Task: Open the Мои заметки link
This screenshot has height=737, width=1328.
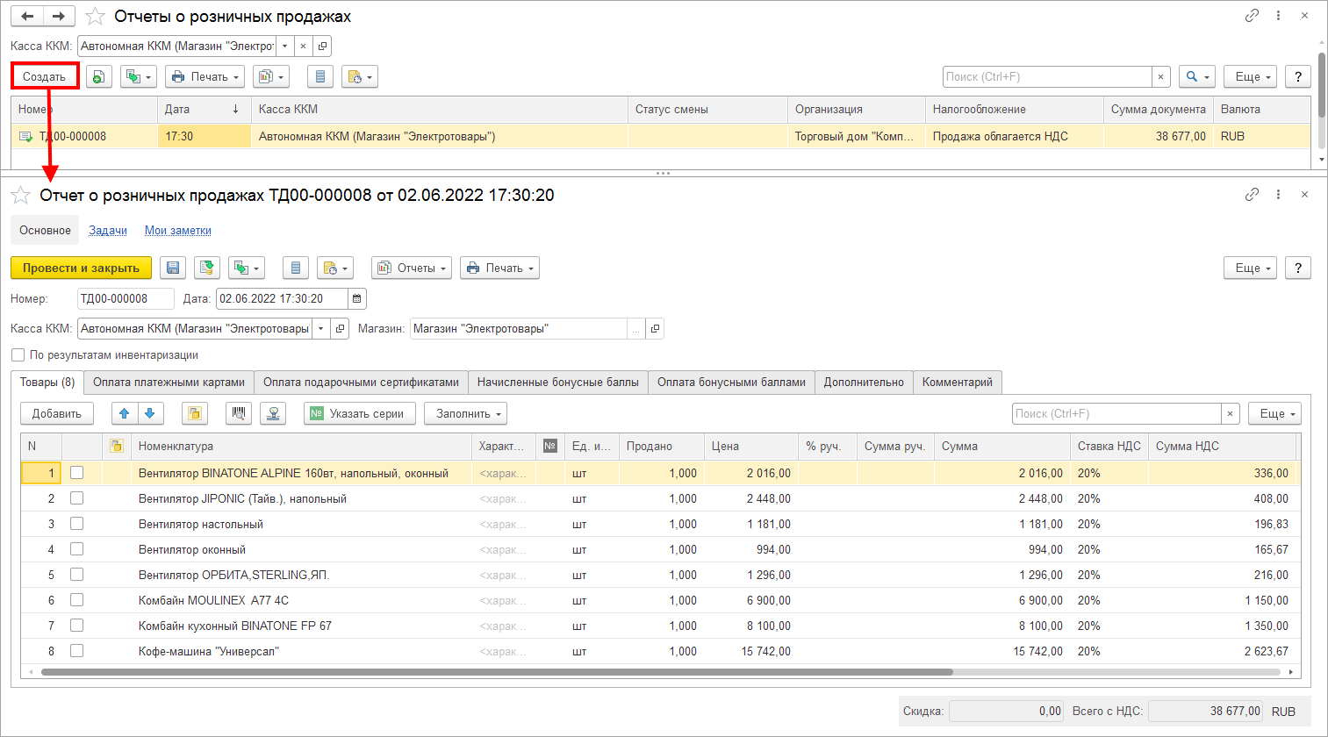Action: click(178, 231)
